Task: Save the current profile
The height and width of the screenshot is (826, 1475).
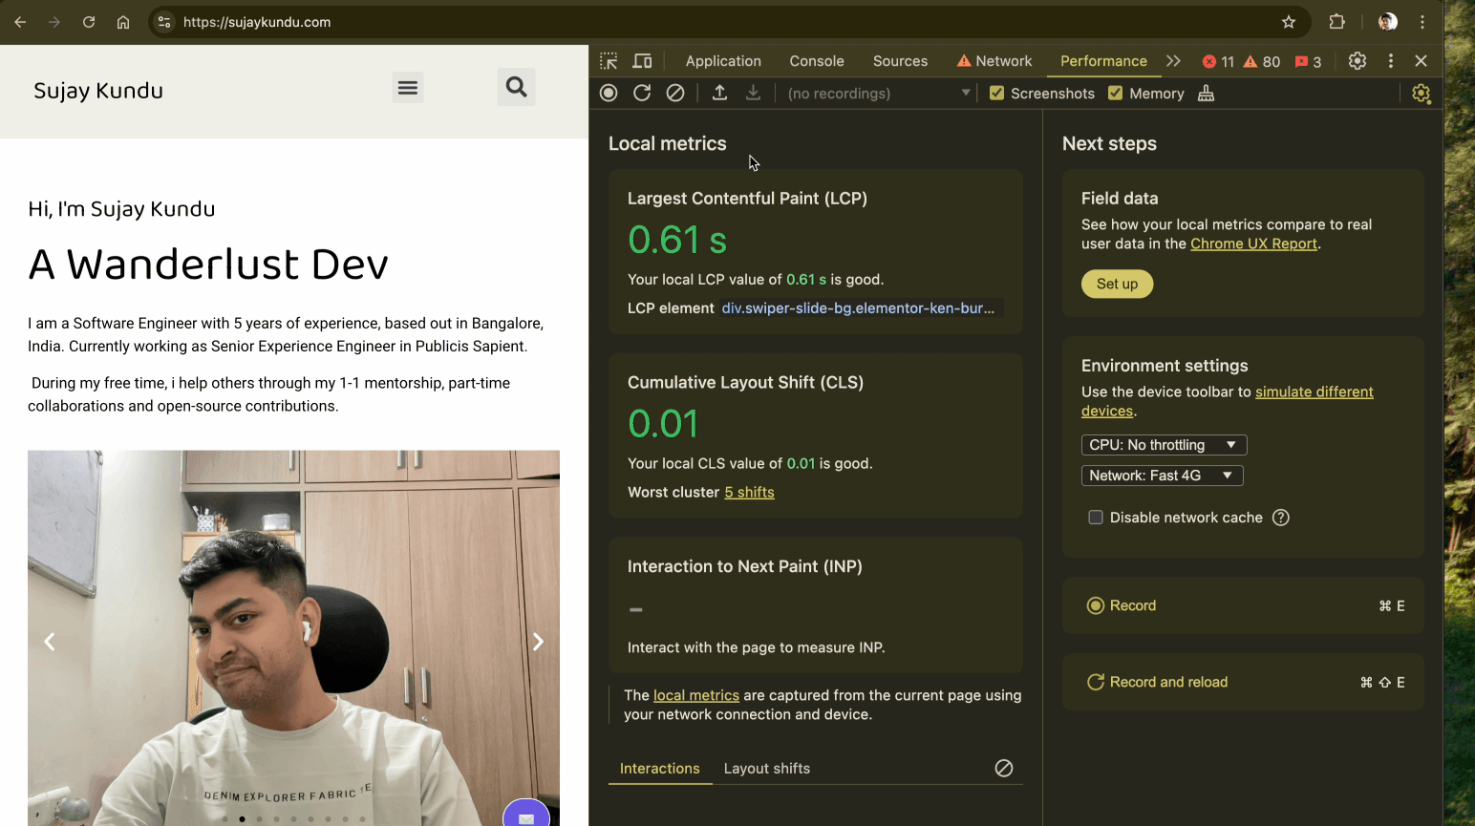Action: point(753,93)
